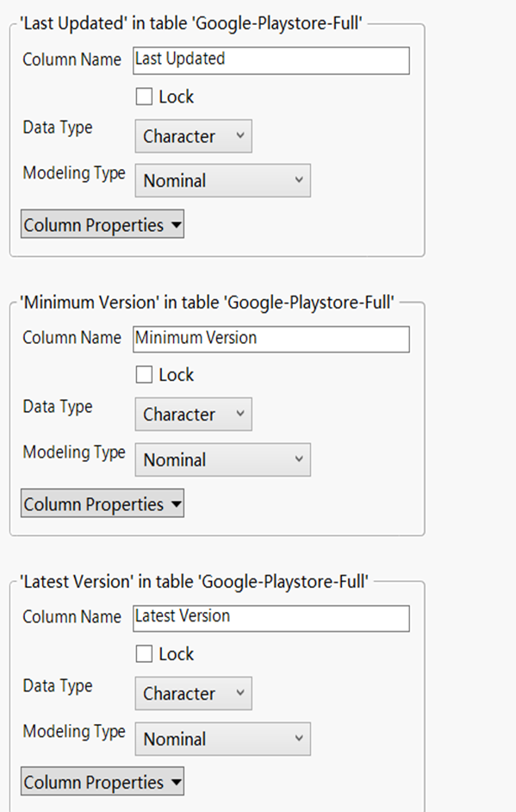The image size is (516, 812).
Task: Enable Lock for the Minimum Version column
Action: 144,374
